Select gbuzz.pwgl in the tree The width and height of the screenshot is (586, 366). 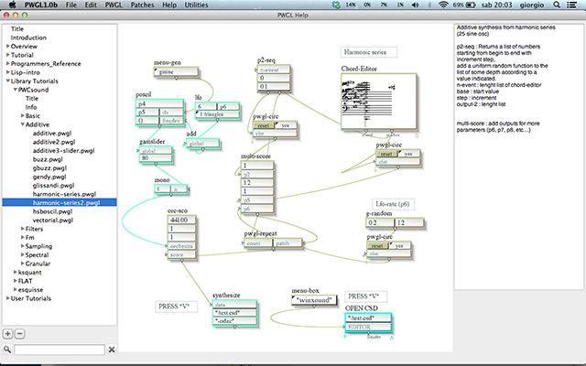[49, 168]
